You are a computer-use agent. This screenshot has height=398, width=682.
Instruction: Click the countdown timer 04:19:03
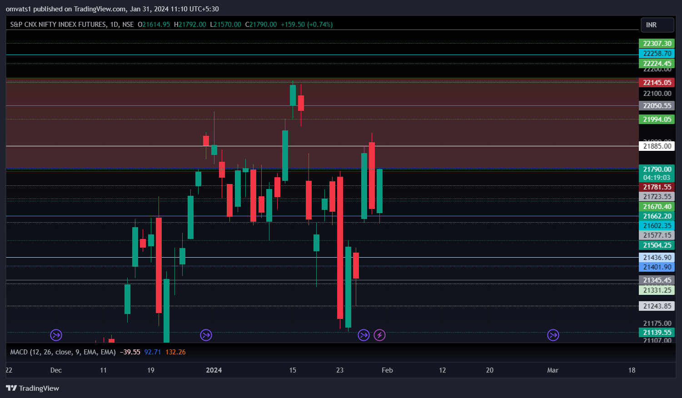tap(657, 178)
